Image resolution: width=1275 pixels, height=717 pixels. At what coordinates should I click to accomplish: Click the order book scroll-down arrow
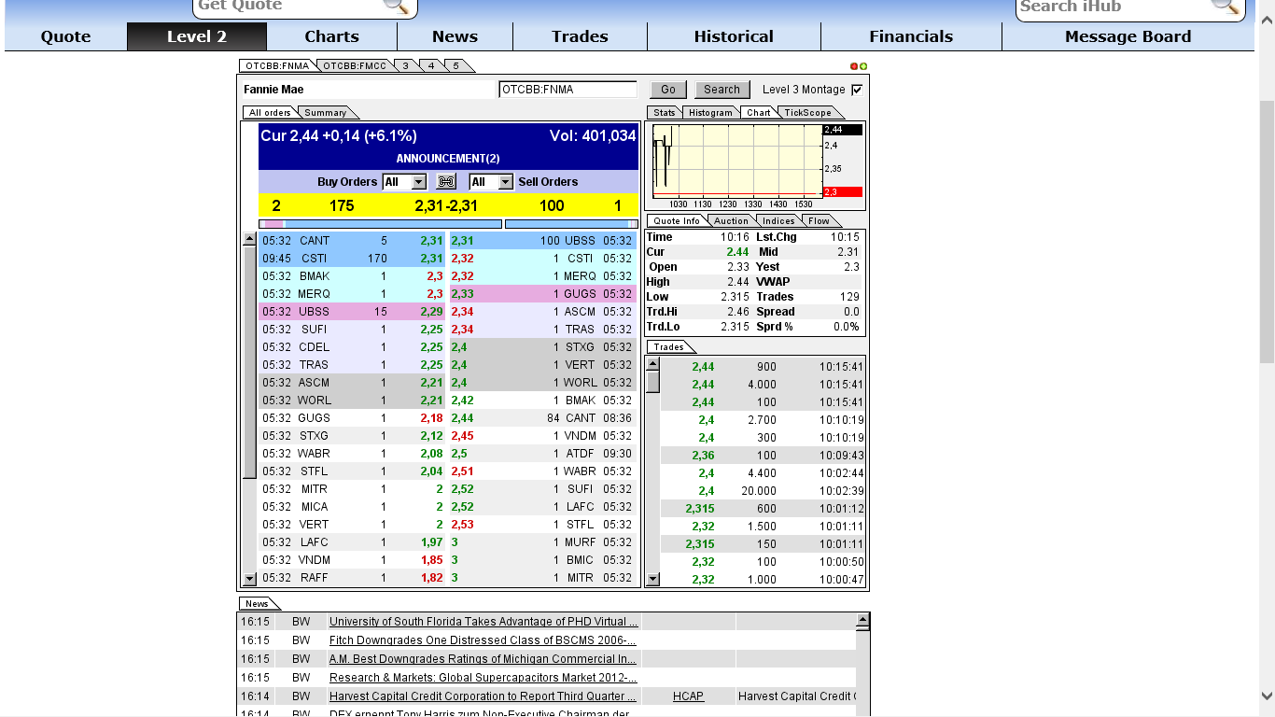[249, 579]
